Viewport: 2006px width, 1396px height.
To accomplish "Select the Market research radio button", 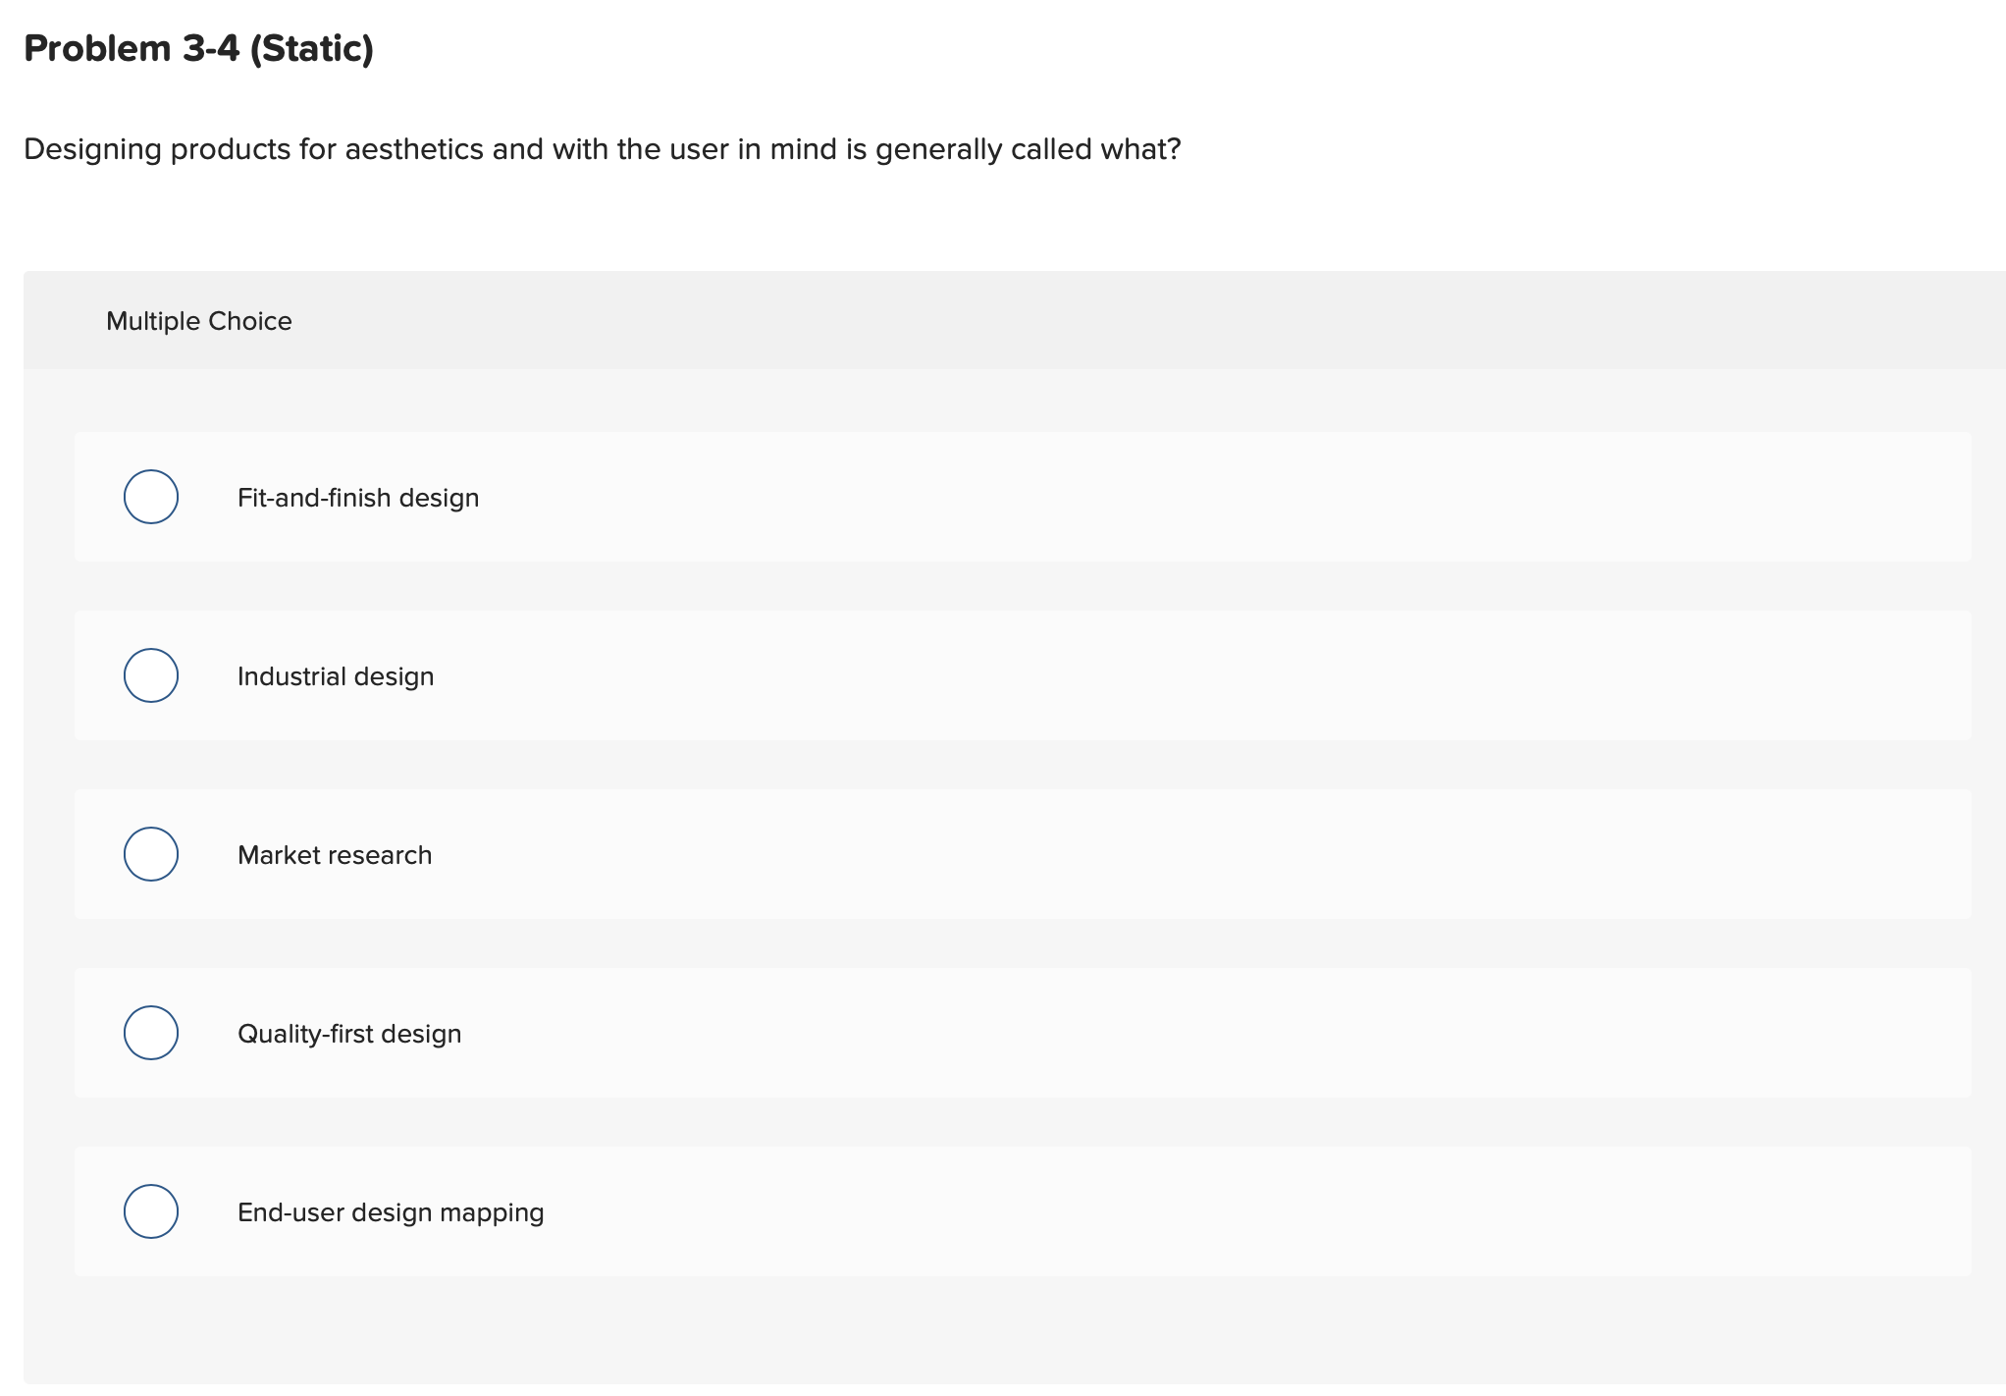I will click(150, 853).
